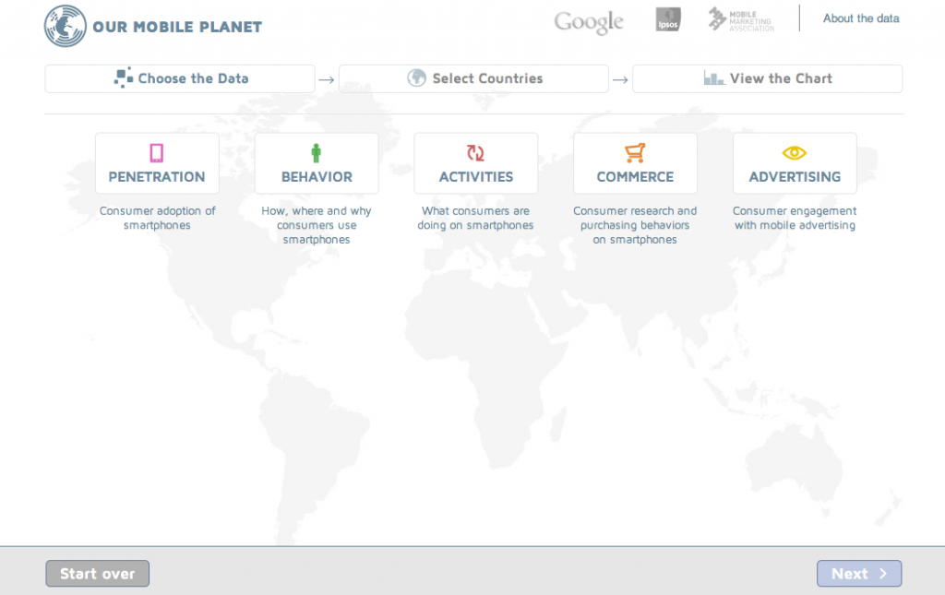
Task: Select the Commerce data category card
Action: pyautogui.click(x=635, y=163)
